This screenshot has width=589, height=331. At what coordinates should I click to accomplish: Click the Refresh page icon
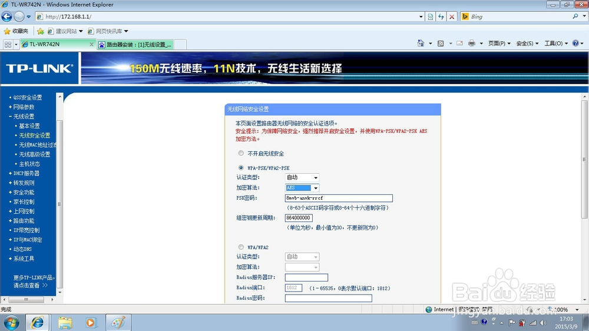pos(441,16)
